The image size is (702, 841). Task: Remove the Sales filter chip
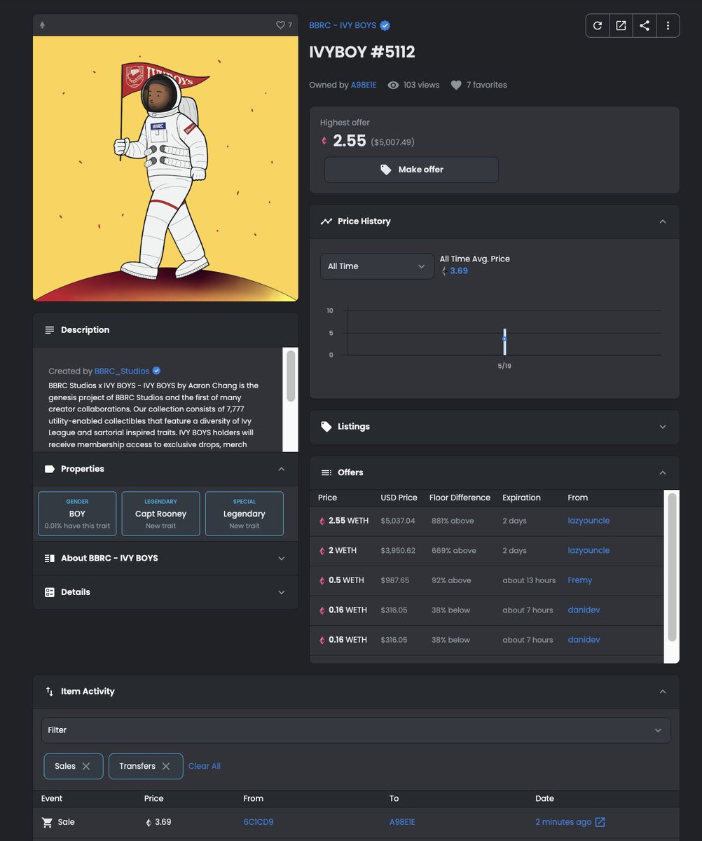pyautogui.click(x=86, y=766)
